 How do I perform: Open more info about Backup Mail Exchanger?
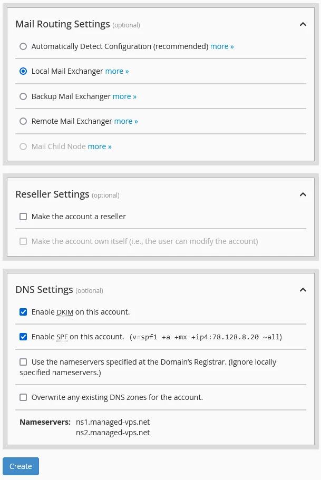pos(124,96)
